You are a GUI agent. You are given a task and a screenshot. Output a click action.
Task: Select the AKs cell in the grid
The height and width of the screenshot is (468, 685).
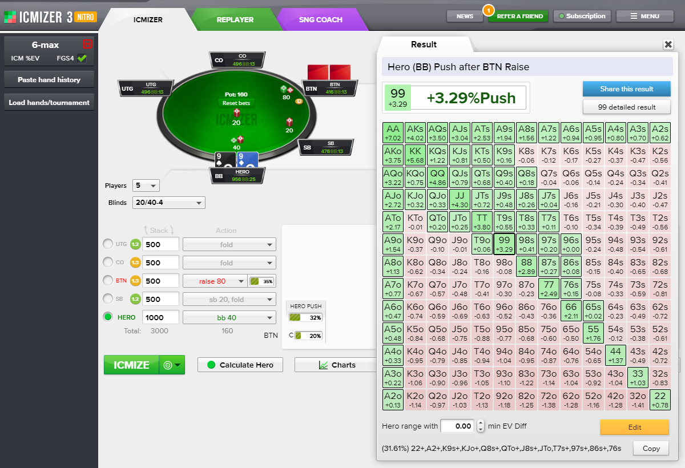[x=416, y=133]
